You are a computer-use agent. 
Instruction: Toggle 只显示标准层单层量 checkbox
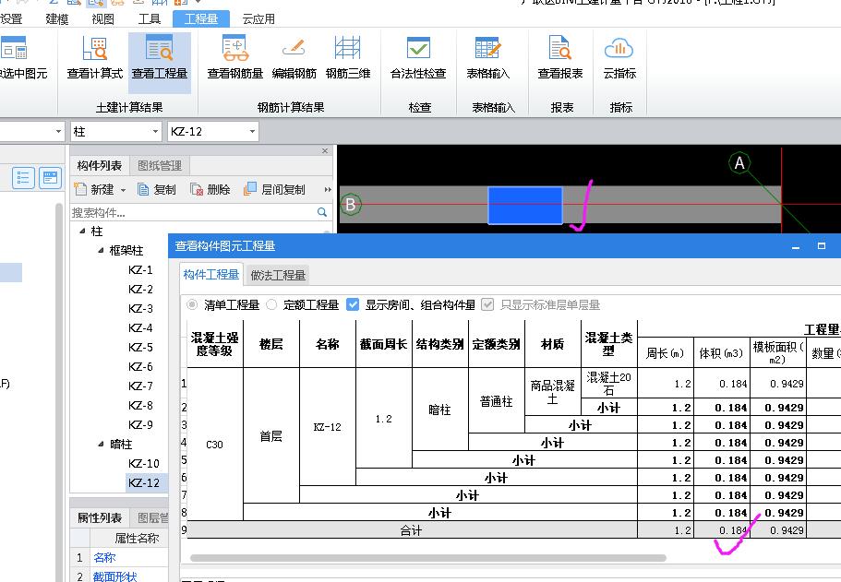[487, 305]
